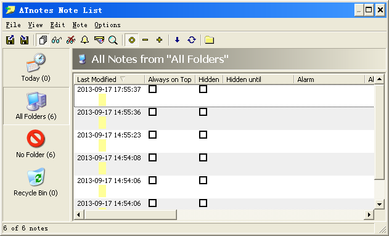Viewport: 389px width, 236px height.
Task: Open the View menu
Action: [x=35, y=25]
